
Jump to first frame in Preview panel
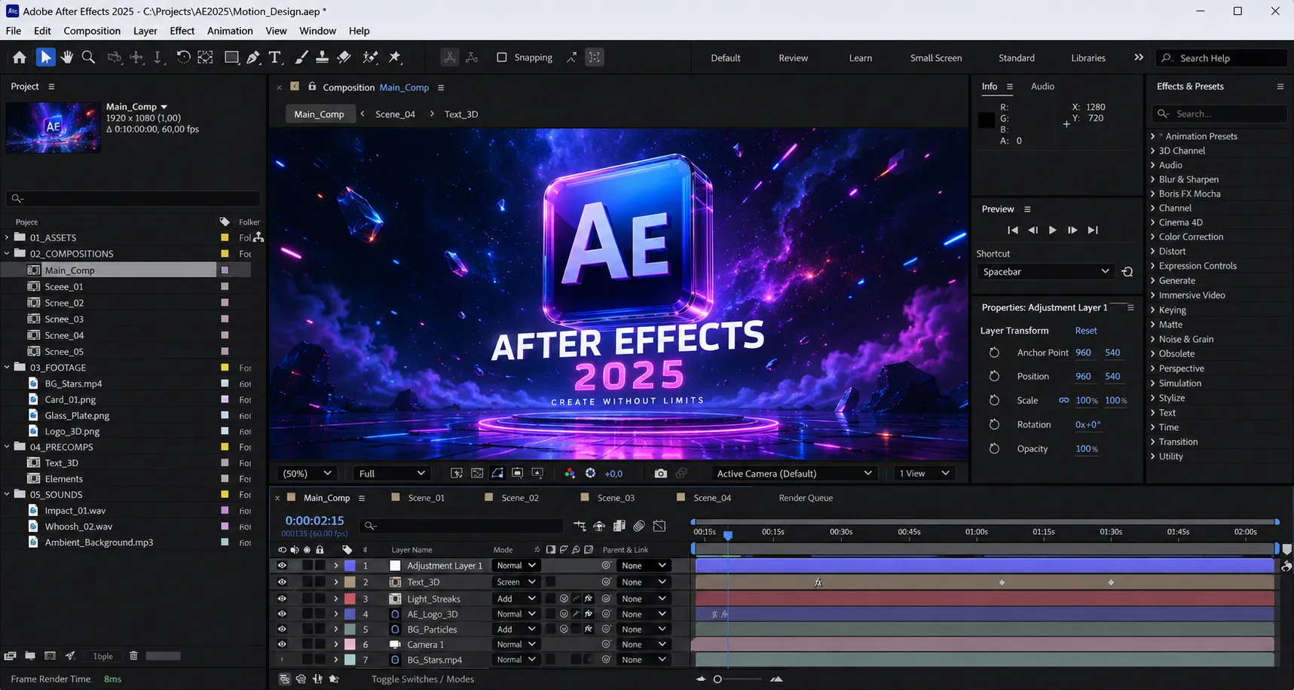click(x=1013, y=231)
